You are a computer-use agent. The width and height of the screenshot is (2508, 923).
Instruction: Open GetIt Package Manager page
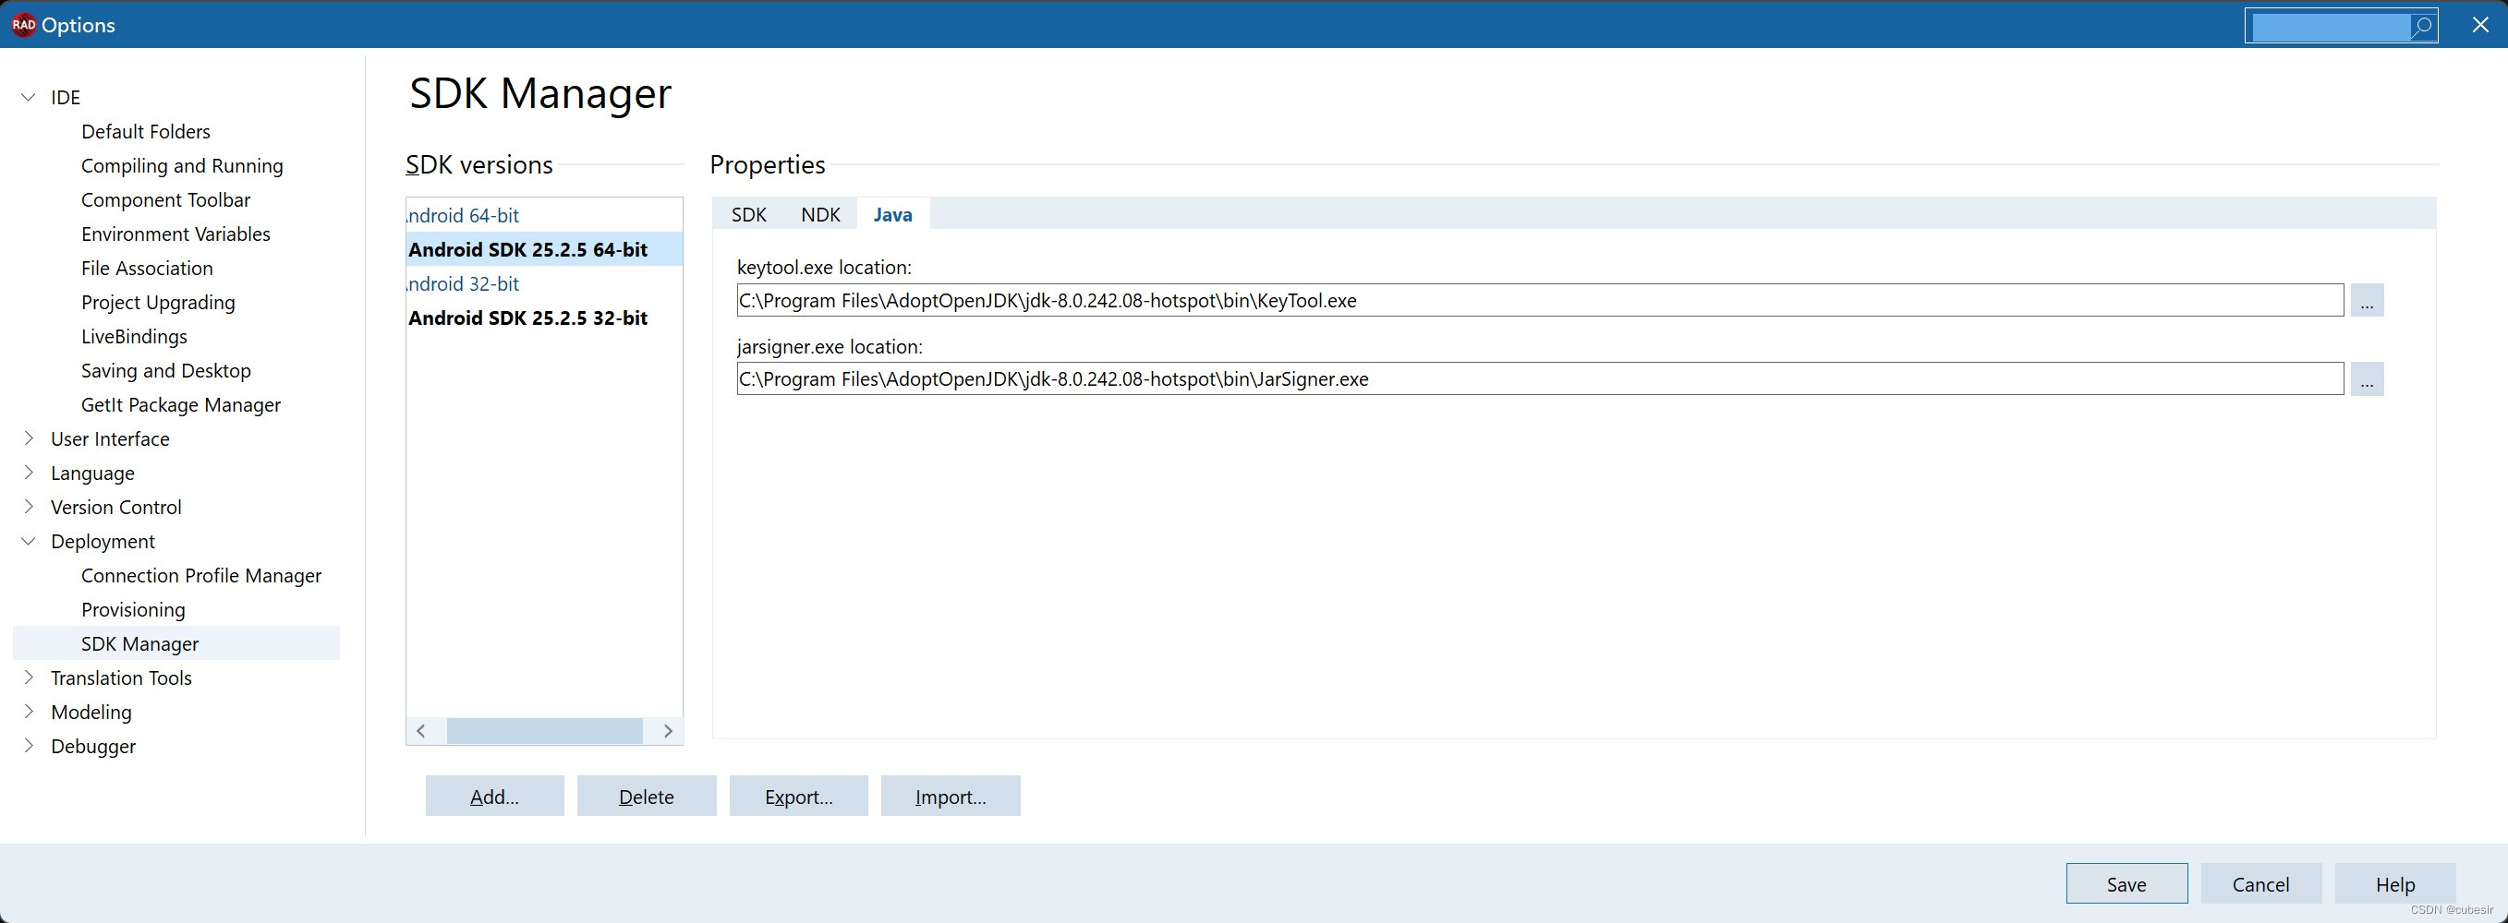(x=181, y=404)
